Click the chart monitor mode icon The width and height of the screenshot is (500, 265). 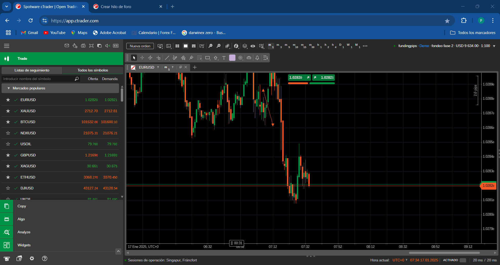(160, 46)
